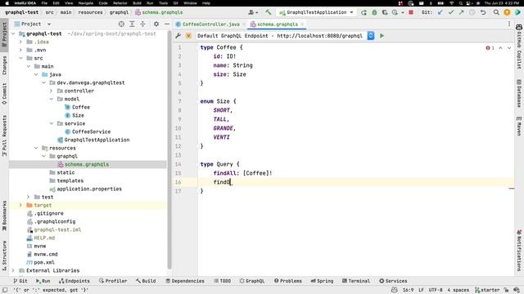This screenshot has width=524, height=294.
Task: Toggle the Commit tool window stripe button
Action: [4, 94]
